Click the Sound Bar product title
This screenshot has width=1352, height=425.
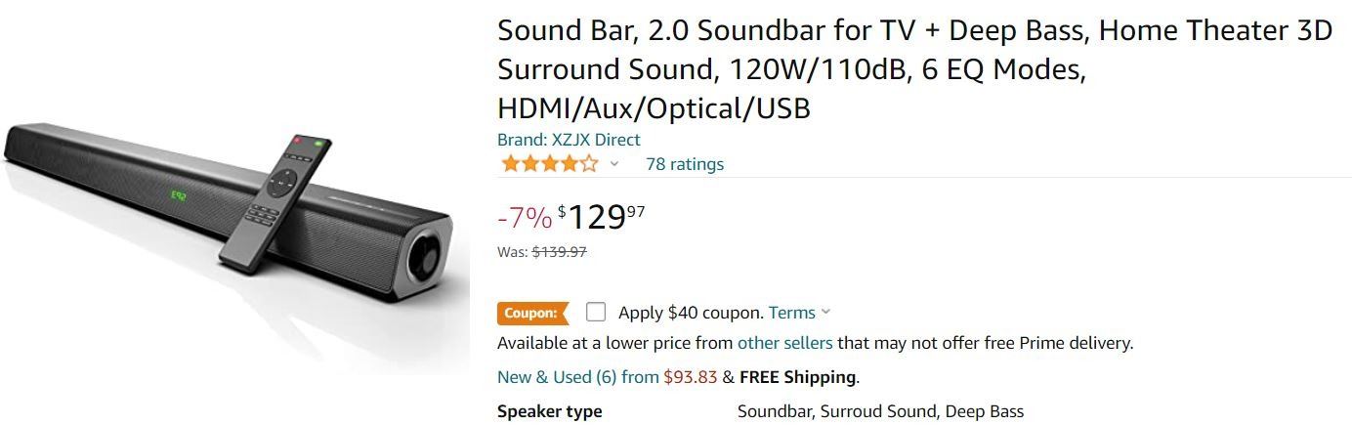pyautogui.click(x=914, y=69)
